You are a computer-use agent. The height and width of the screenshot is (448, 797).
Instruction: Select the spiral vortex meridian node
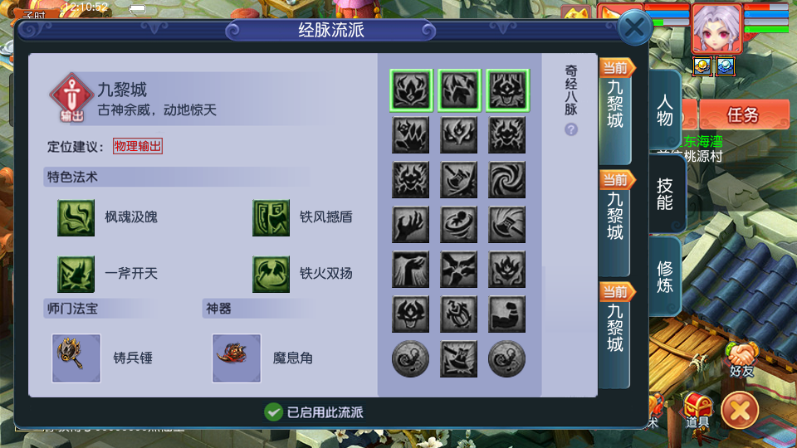tap(506, 180)
